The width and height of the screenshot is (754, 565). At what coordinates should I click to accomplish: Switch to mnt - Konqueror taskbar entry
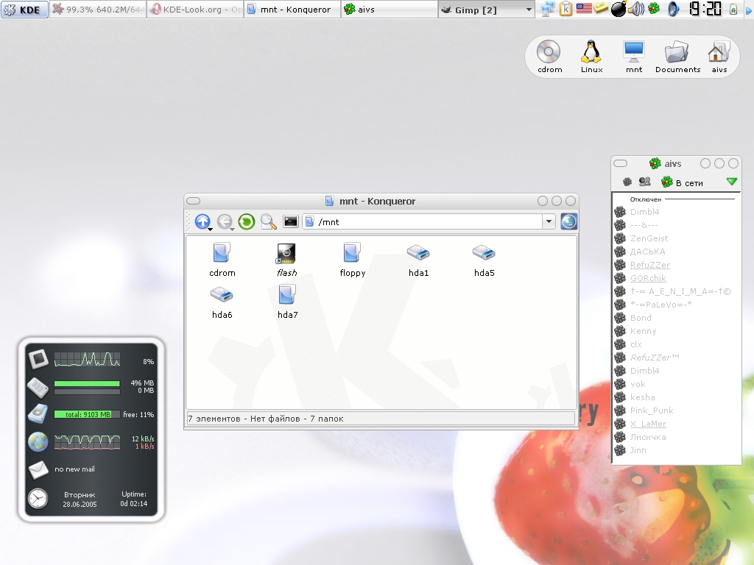point(293,10)
